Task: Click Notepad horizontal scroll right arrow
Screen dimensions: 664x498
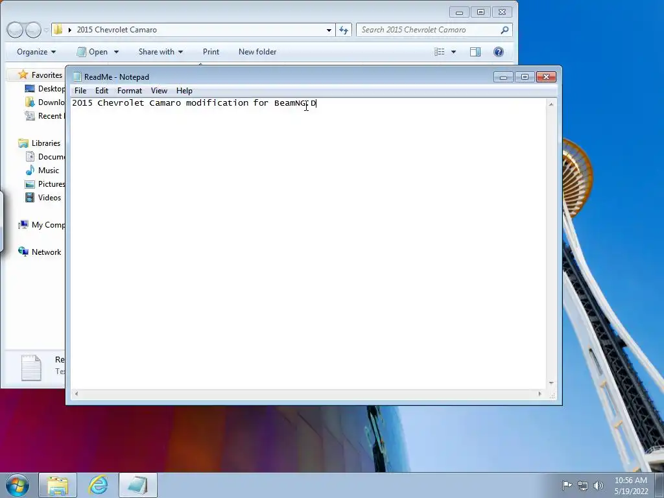Action: pyautogui.click(x=539, y=394)
